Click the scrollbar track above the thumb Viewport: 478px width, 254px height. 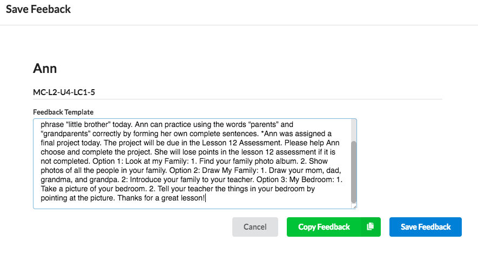pyautogui.click(x=354, y=130)
